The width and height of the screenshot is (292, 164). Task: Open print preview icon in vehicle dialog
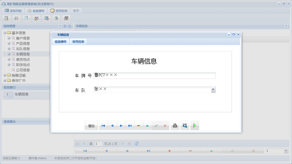[185, 125]
